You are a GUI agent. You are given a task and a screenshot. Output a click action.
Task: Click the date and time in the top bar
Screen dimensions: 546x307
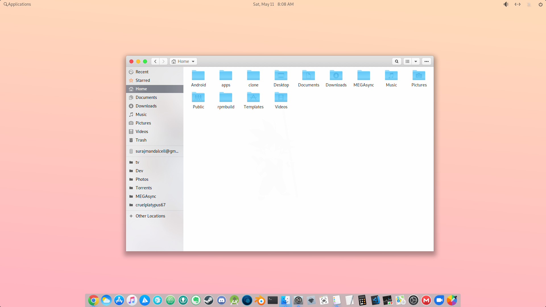point(273,4)
